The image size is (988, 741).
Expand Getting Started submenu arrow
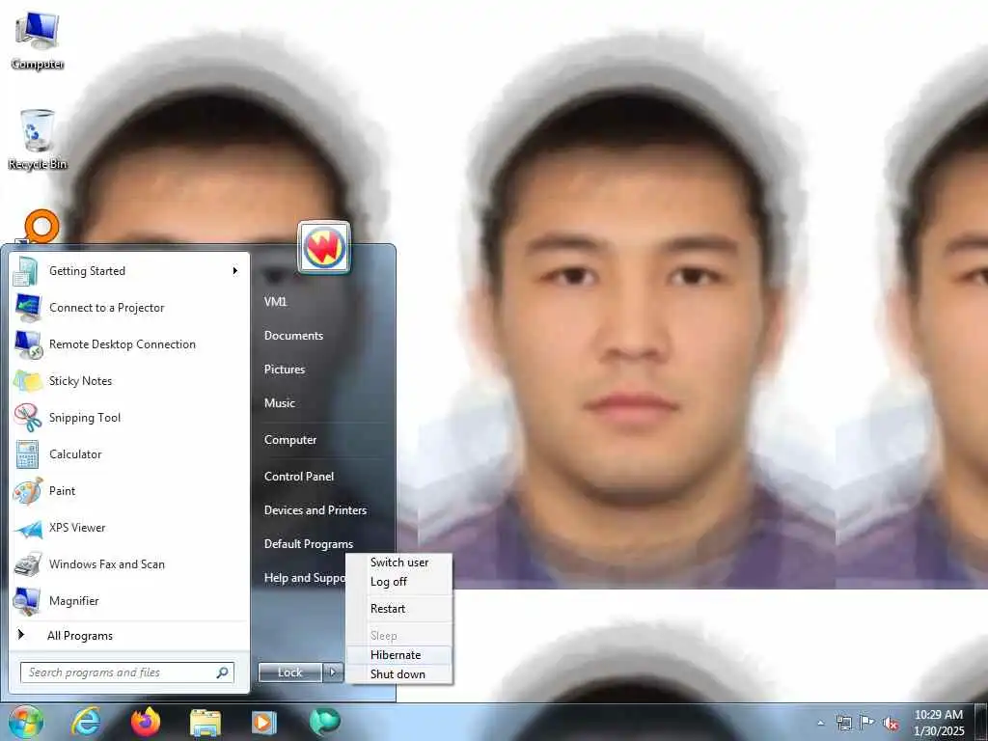tap(235, 271)
